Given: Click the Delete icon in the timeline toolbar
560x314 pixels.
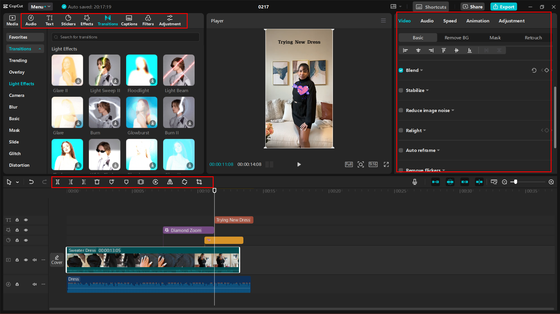Looking at the screenshot, I should [97, 182].
